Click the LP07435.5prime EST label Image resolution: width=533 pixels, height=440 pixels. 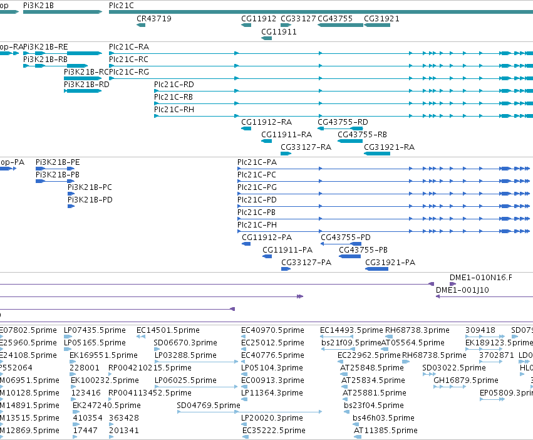95,330
